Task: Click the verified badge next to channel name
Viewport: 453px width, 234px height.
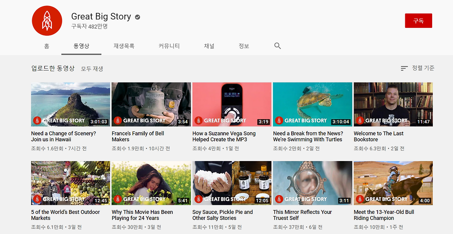Action: click(x=137, y=17)
